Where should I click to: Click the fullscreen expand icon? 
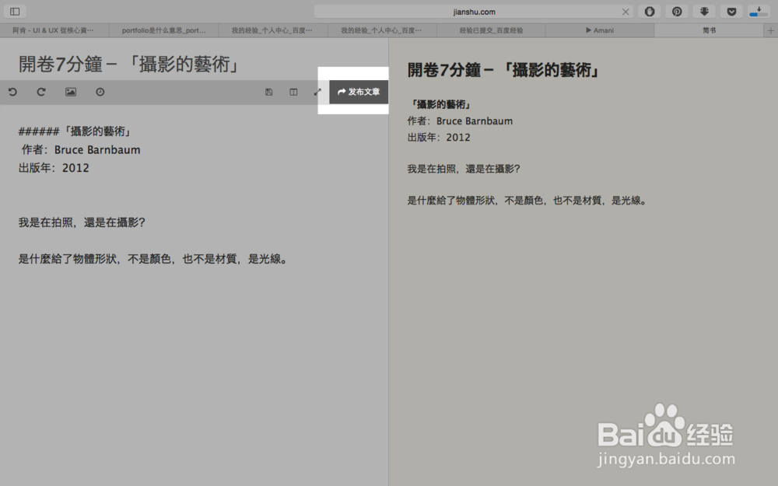[x=317, y=92]
